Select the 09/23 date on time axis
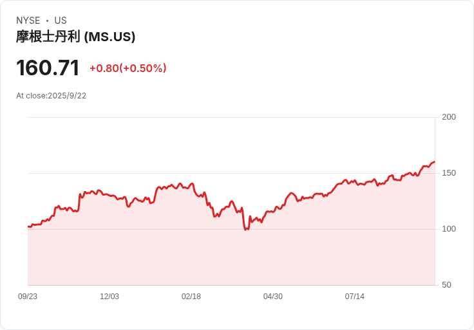 (28, 297)
